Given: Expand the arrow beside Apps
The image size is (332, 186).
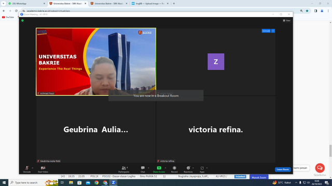Looking at the screenshot, I should [x=207, y=168].
